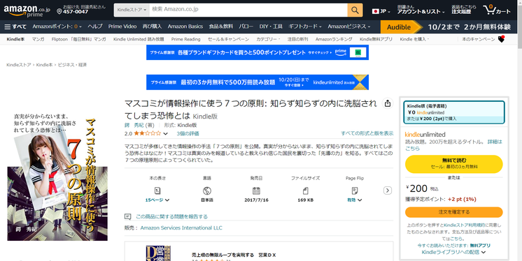Click この商品に関する問題を報告する link
The height and width of the screenshot is (261, 522).
(x=171, y=216)
